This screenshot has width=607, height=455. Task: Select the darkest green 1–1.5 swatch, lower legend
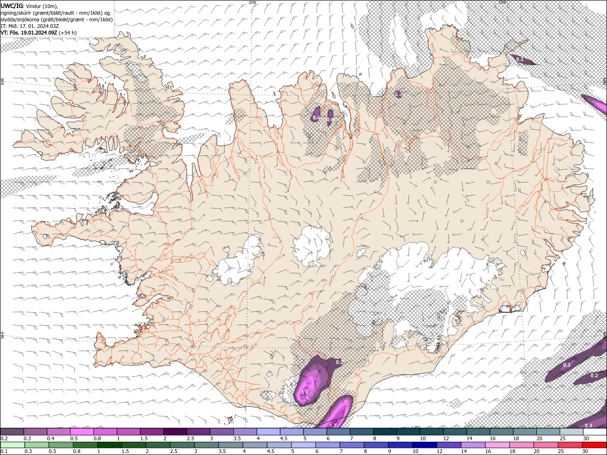[109, 445]
